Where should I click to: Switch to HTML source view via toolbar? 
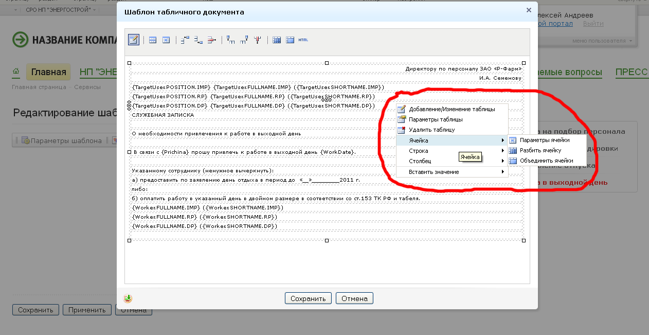tap(303, 40)
